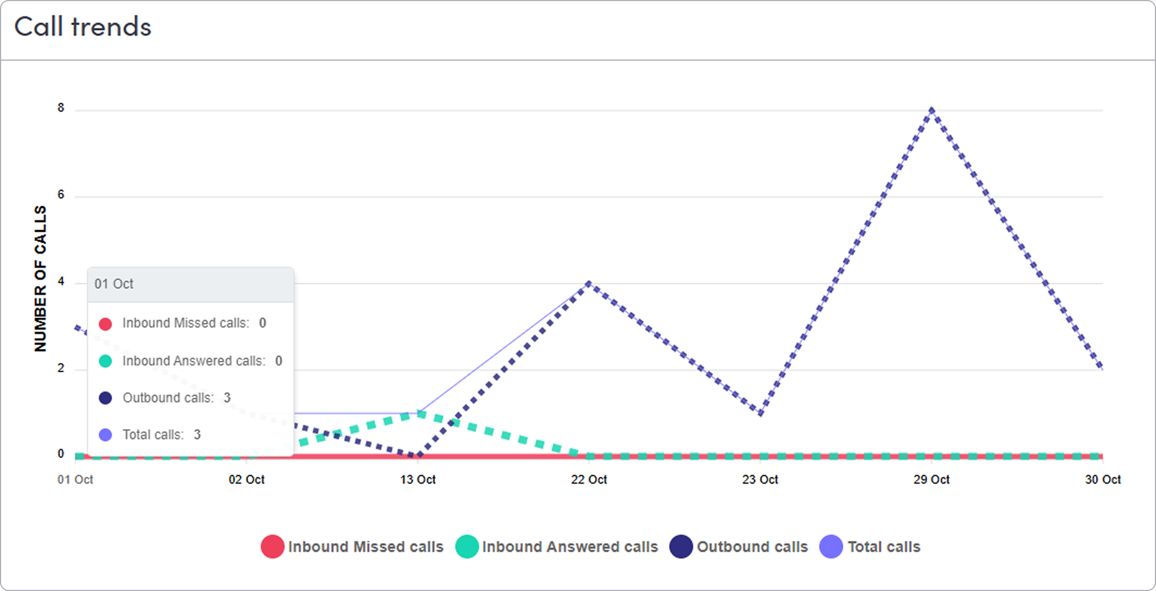
Task: Select the 13 Oct x-axis label
Action: click(418, 479)
